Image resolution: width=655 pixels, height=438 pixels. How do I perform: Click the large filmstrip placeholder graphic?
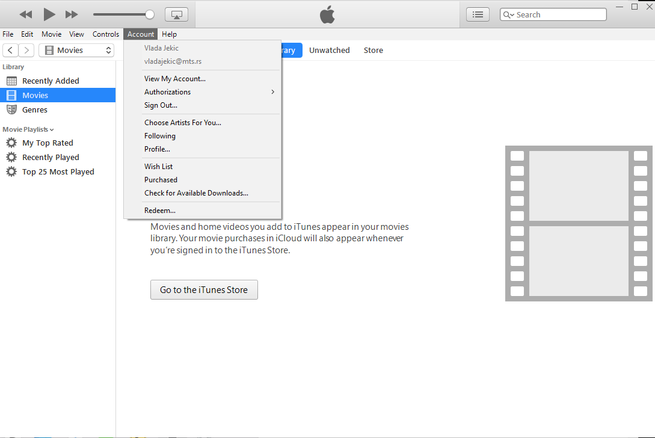[579, 224]
